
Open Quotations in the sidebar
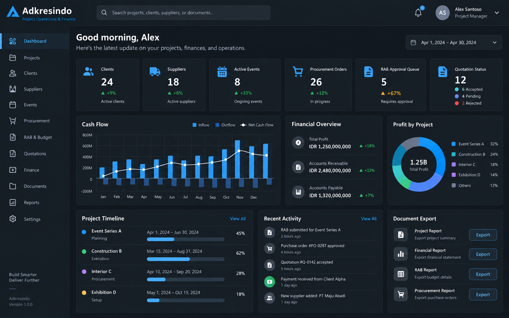[x=35, y=154]
